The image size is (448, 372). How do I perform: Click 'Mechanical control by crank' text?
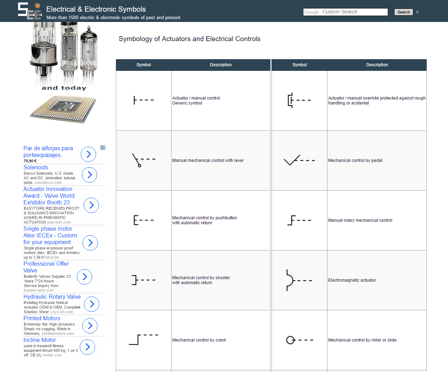pos(199,340)
